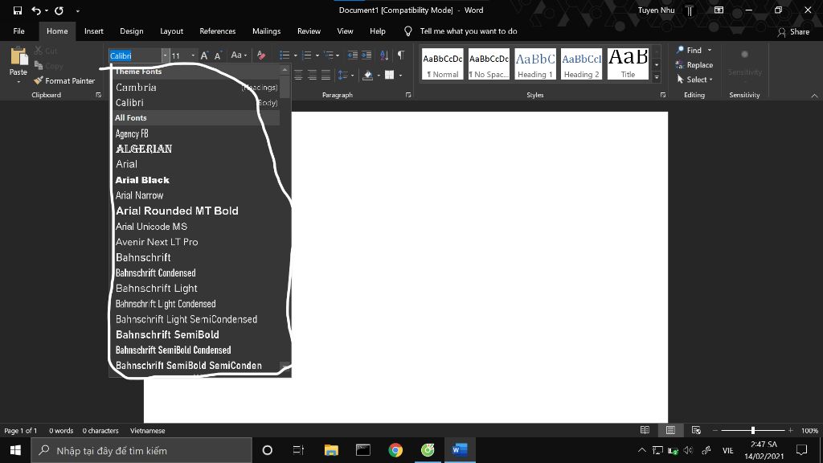Click the Save icon in quick access toolbar

(18, 10)
